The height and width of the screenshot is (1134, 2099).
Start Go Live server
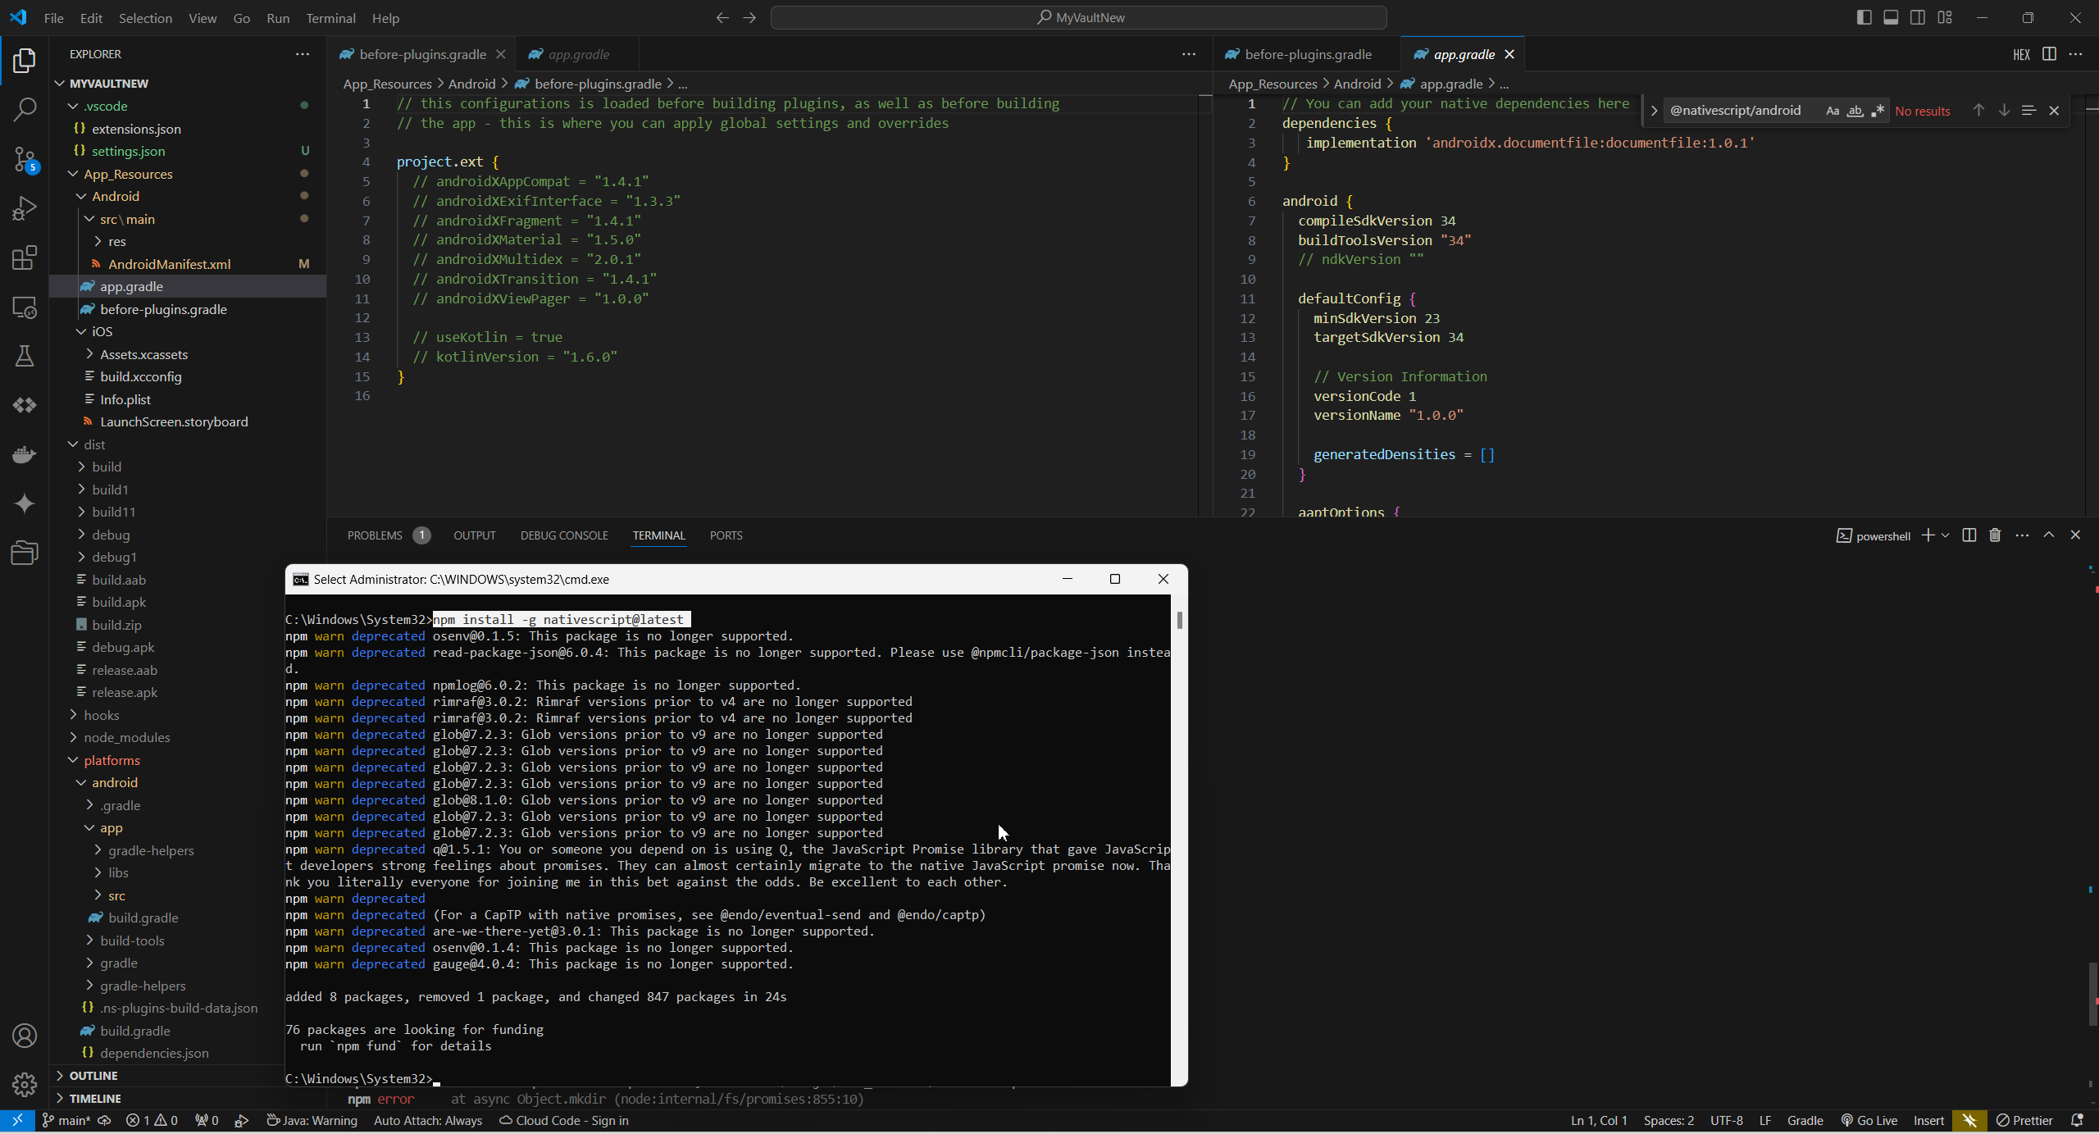[1871, 1120]
